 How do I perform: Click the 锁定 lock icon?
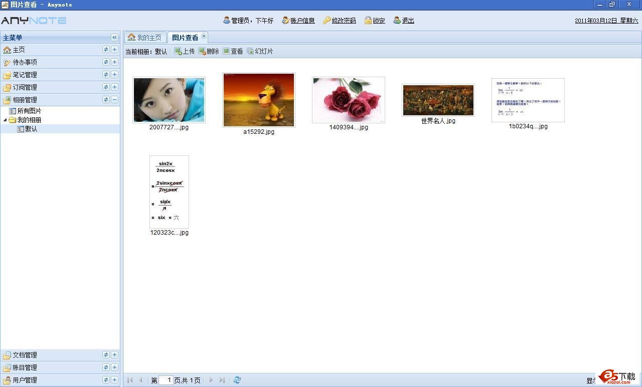coord(368,21)
